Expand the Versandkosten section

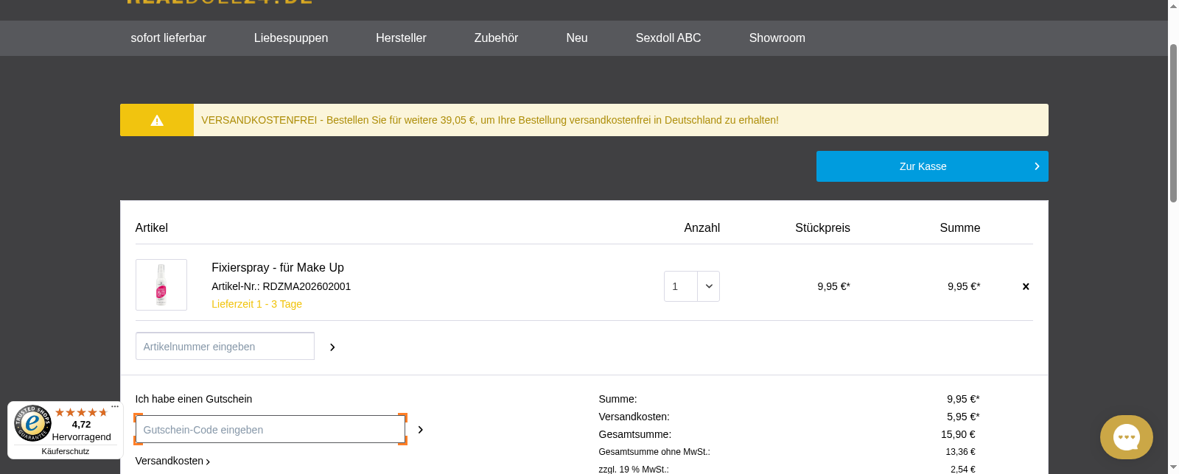[172, 461]
